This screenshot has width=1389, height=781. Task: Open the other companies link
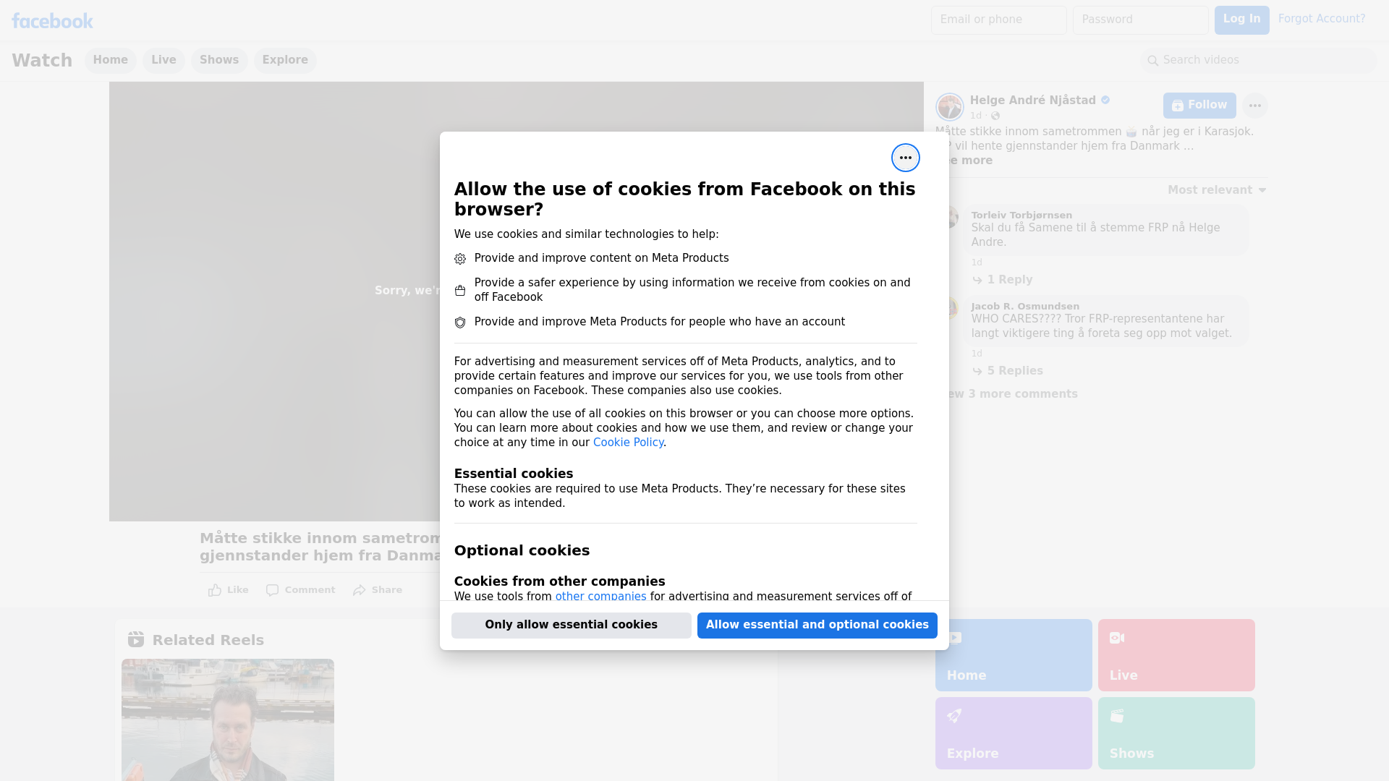point(600,597)
